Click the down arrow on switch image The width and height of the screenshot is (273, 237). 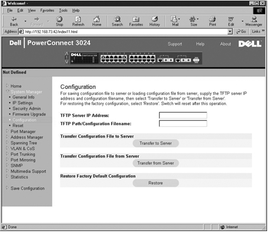click(67, 62)
